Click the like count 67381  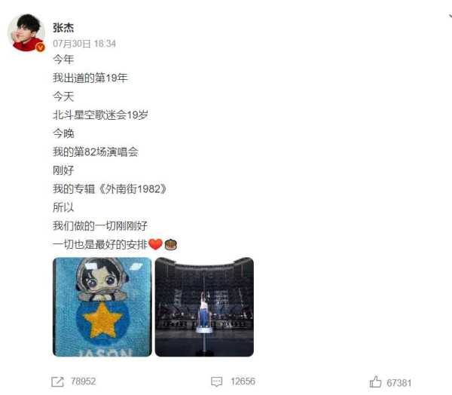click(x=399, y=383)
